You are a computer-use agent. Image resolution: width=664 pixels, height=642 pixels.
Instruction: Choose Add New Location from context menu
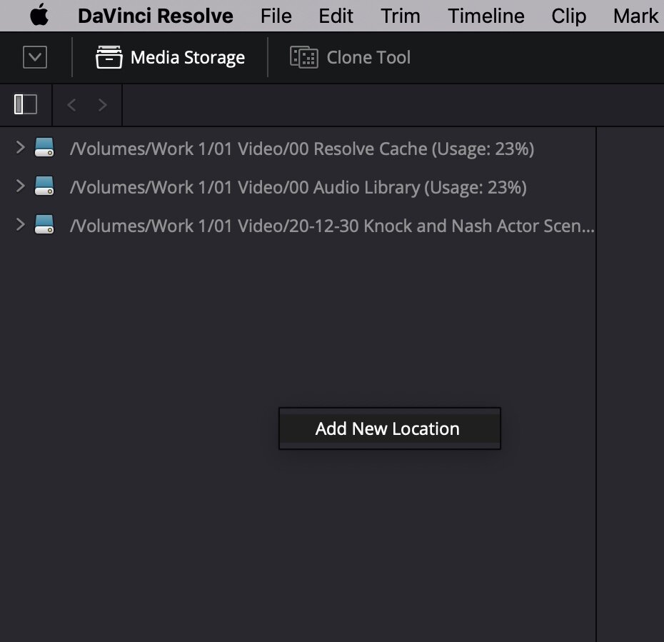[390, 428]
